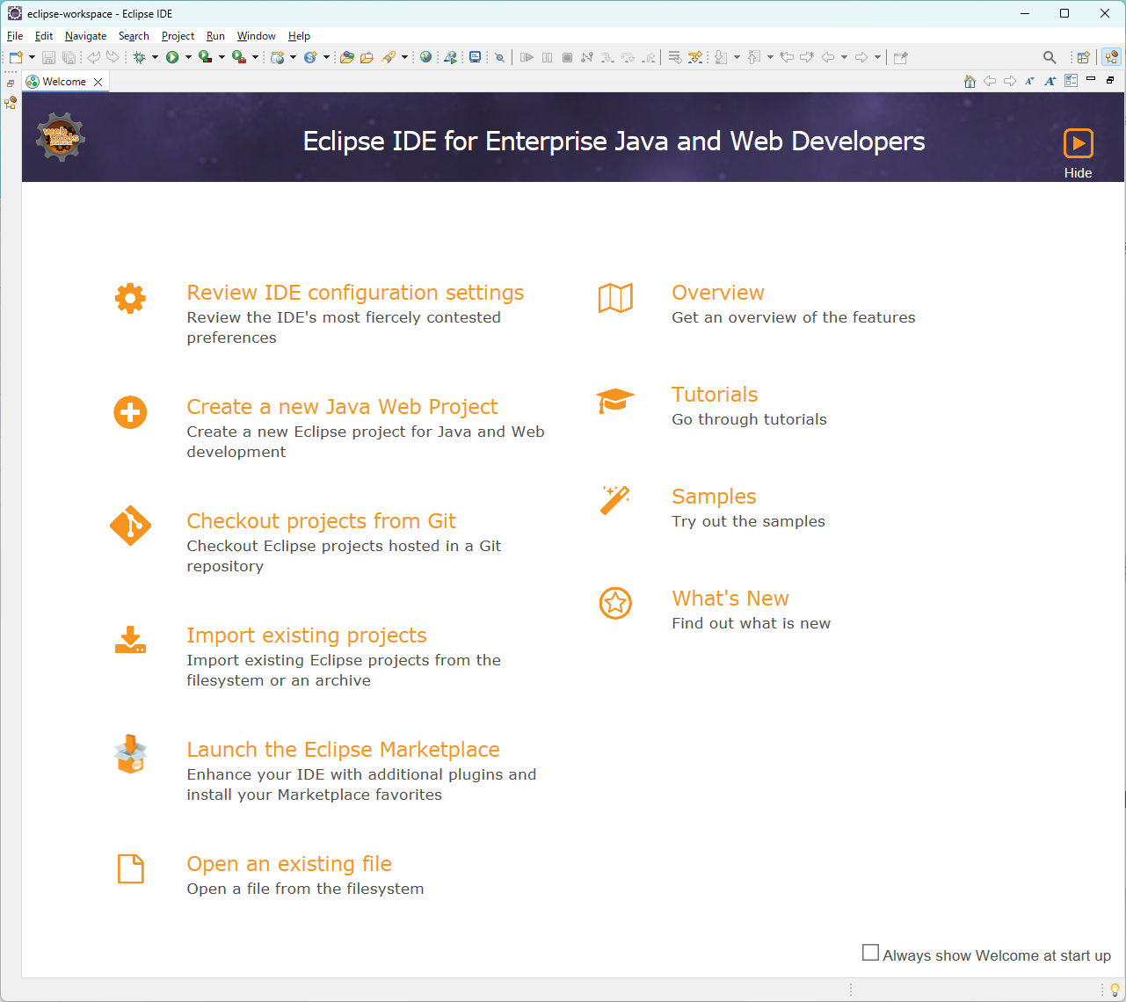Click the New file toolbar icon
This screenshot has height=1002, width=1126.
click(16, 57)
